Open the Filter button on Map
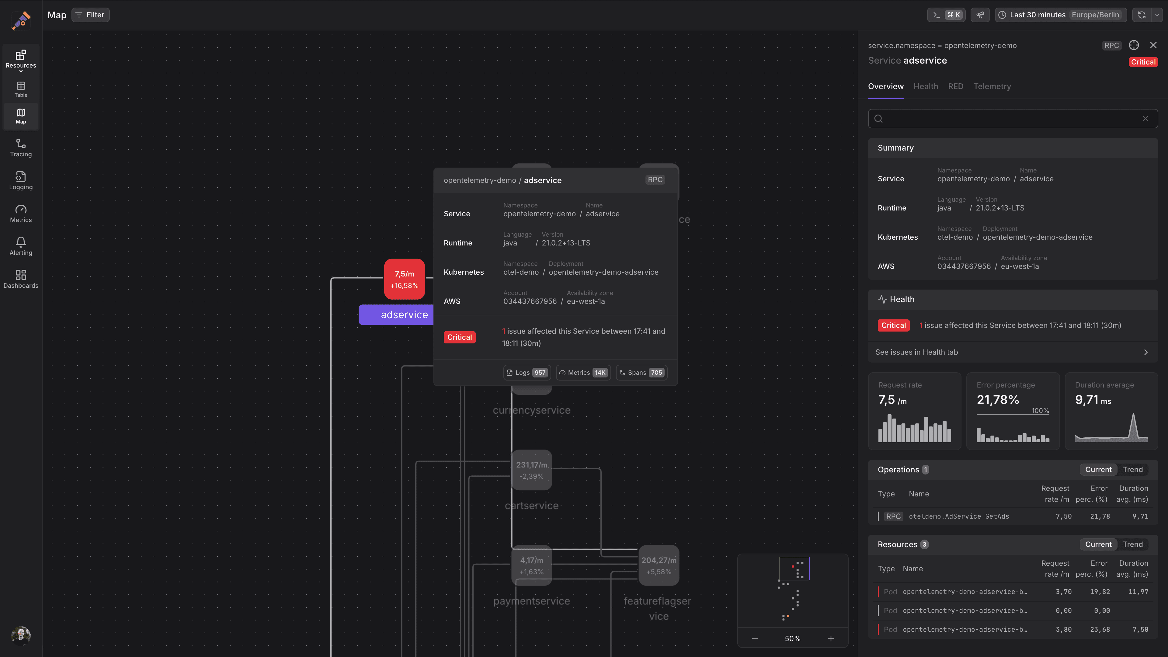Screen dimensions: 1168x657 (91, 15)
